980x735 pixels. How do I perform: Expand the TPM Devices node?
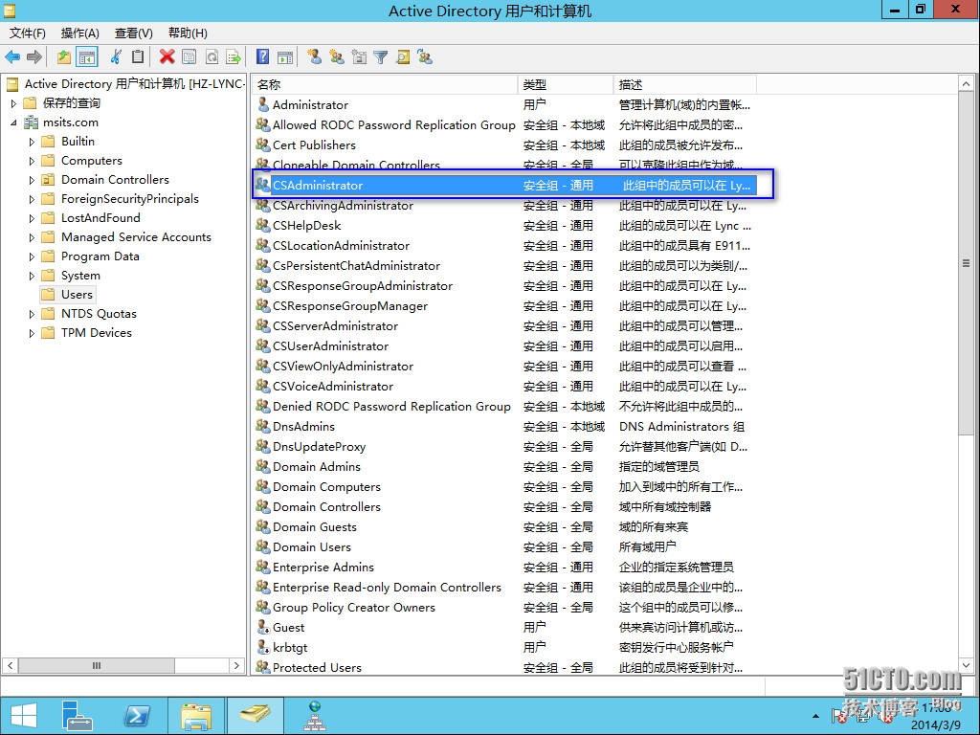32,333
